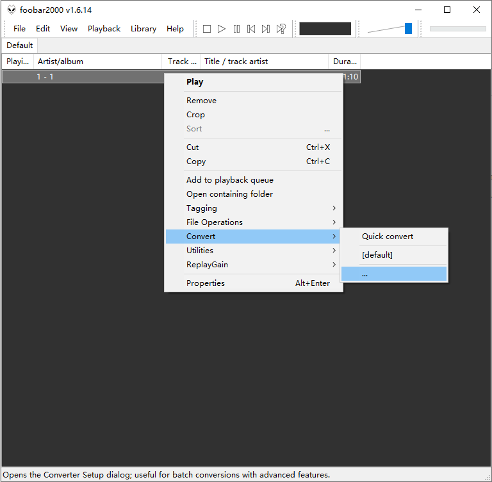Click the status bar text about Converter Setup
492x482 pixels.
pyautogui.click(x=167, y=474)
